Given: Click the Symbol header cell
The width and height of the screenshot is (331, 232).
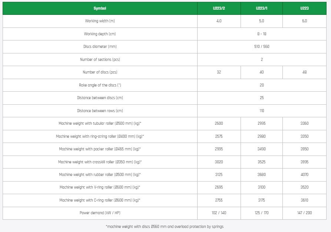Looking at the screenshot, I should coord(100,8).
